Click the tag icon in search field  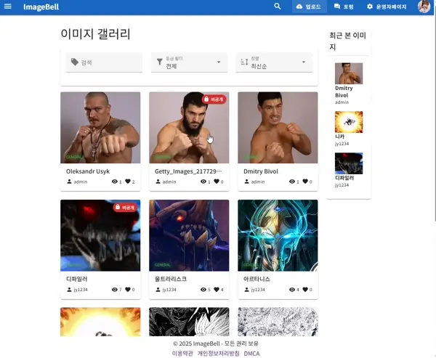point(74,62)
